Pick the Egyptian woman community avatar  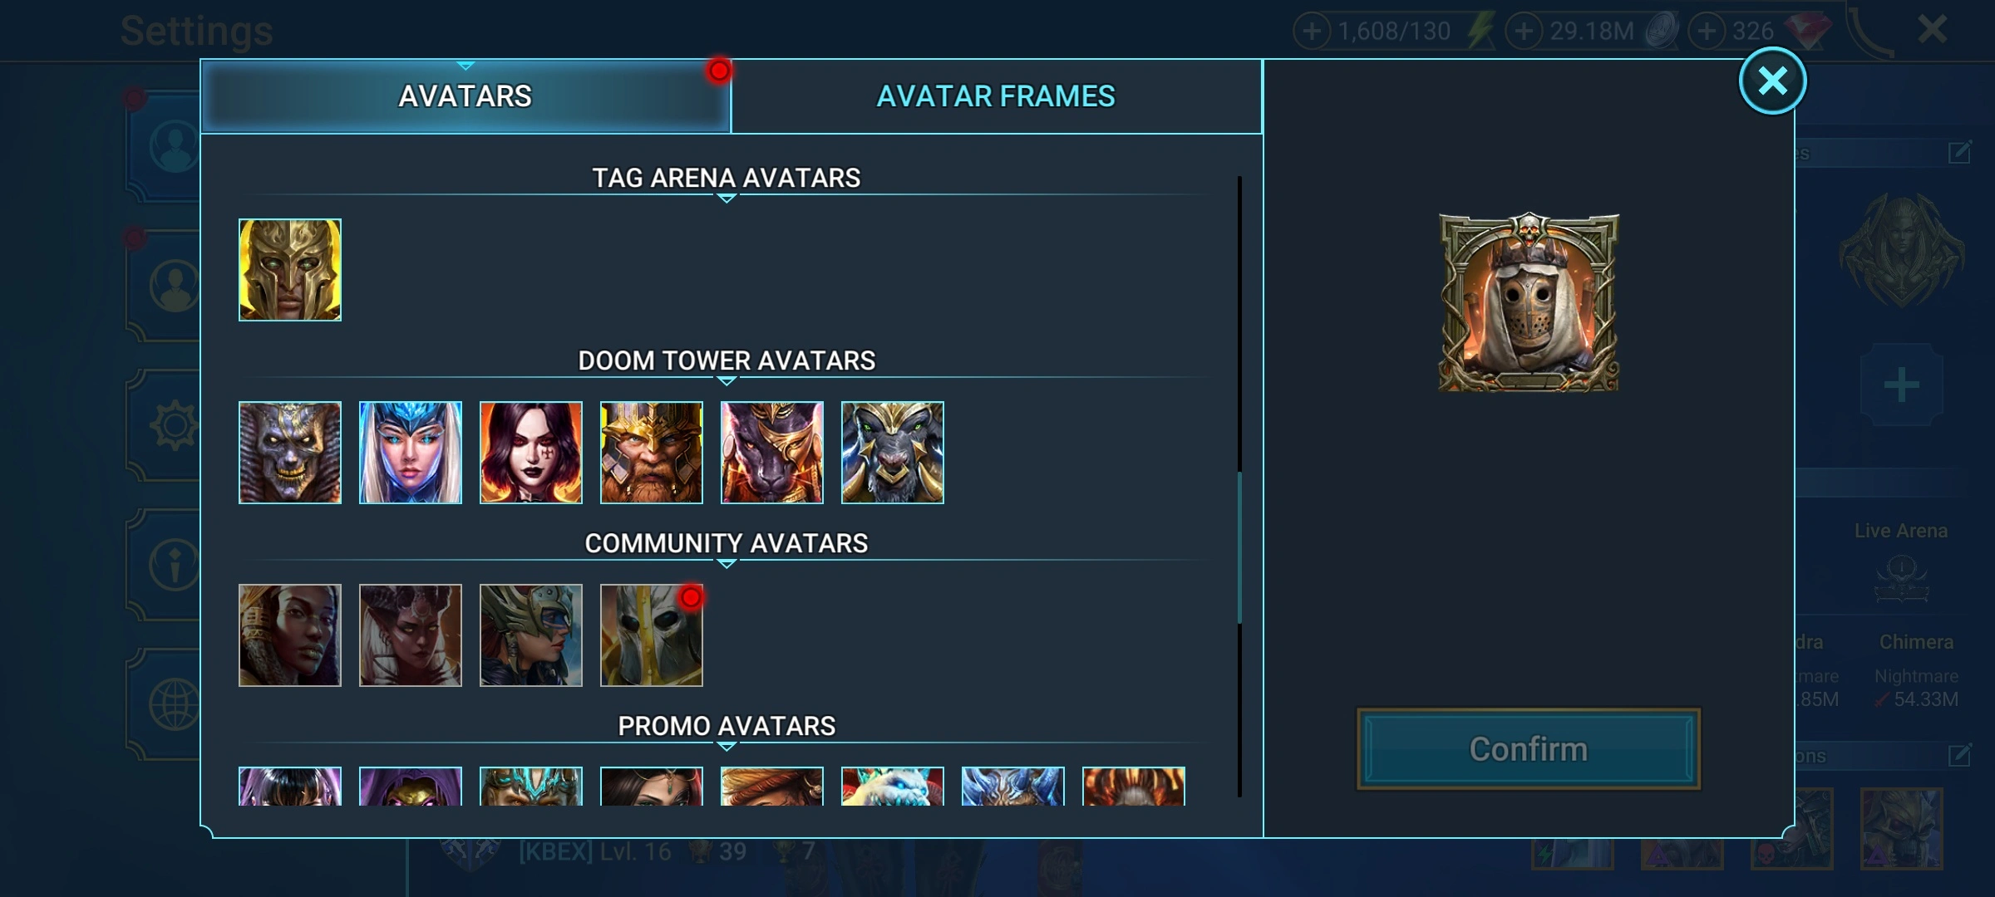pos(289,635)
